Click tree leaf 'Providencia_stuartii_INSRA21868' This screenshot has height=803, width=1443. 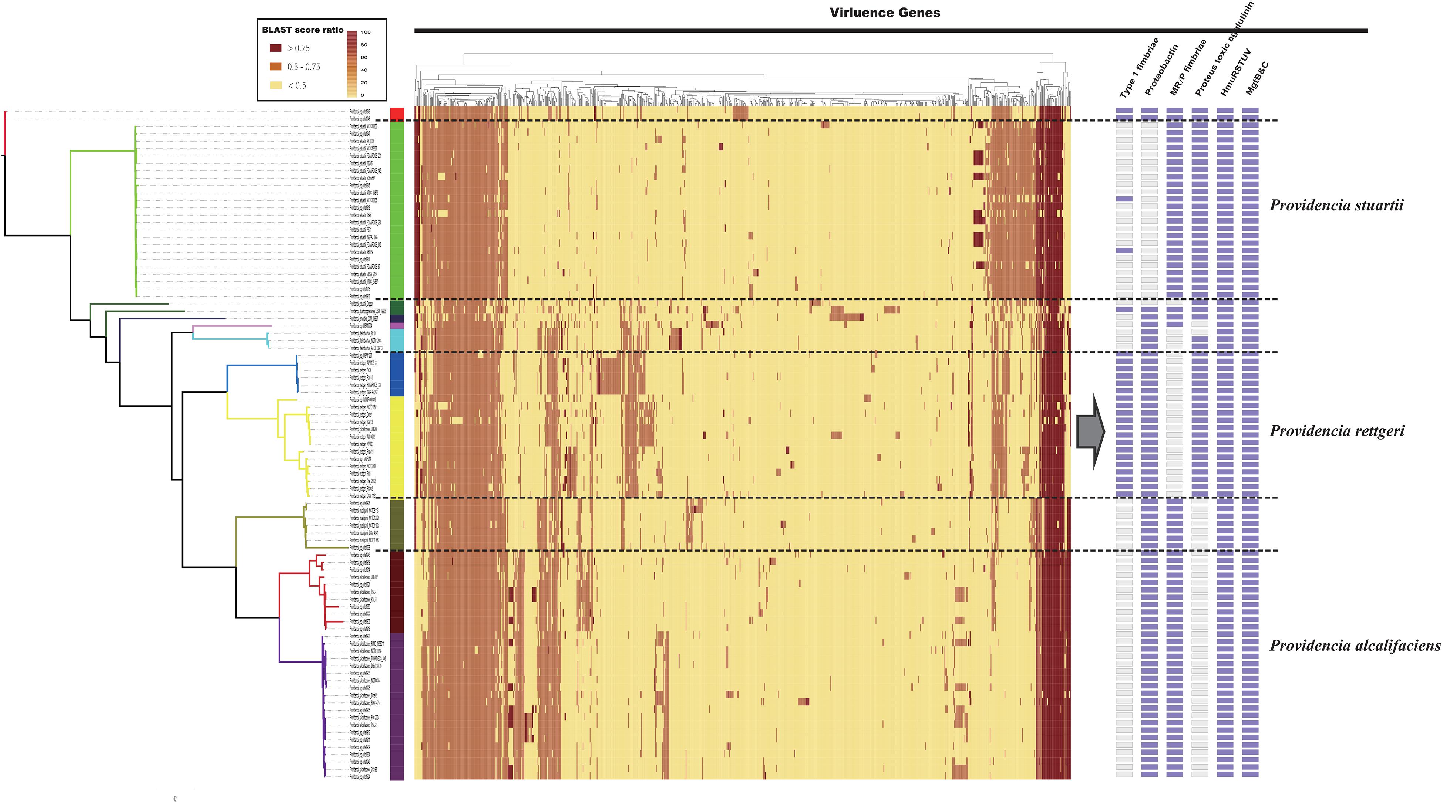tap(364, 237)
